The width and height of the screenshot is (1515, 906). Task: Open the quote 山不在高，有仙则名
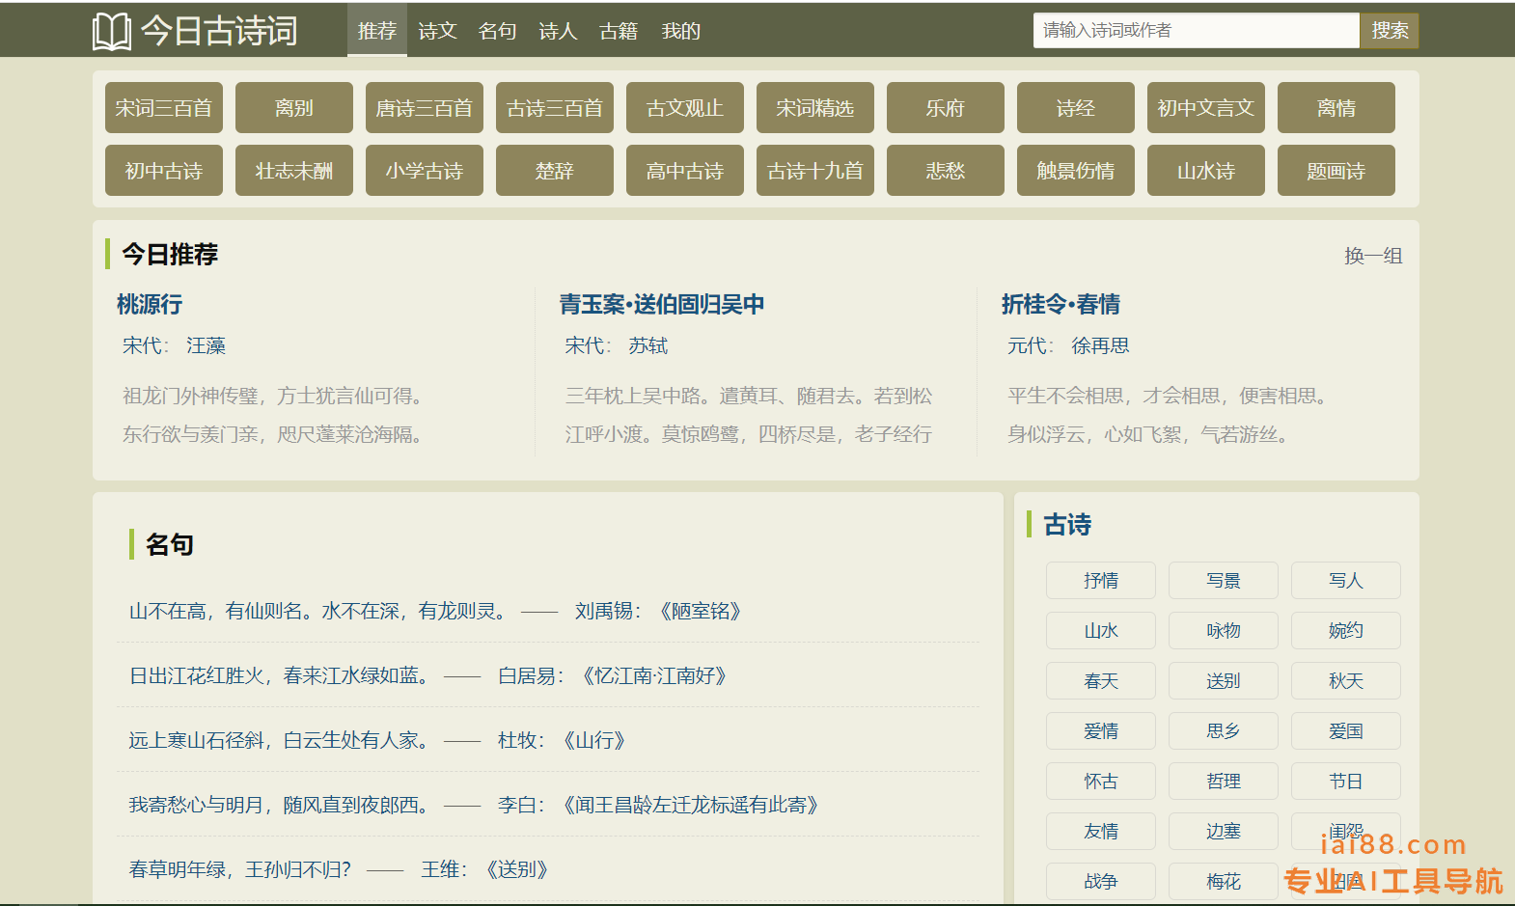[x=317, y=611]
